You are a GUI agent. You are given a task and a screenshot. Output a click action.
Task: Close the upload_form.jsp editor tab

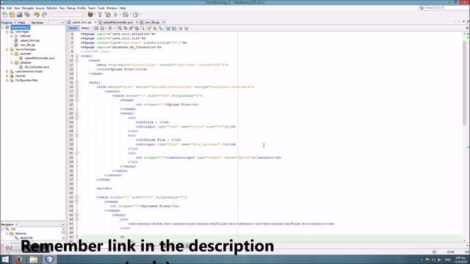tap(95, 23)
